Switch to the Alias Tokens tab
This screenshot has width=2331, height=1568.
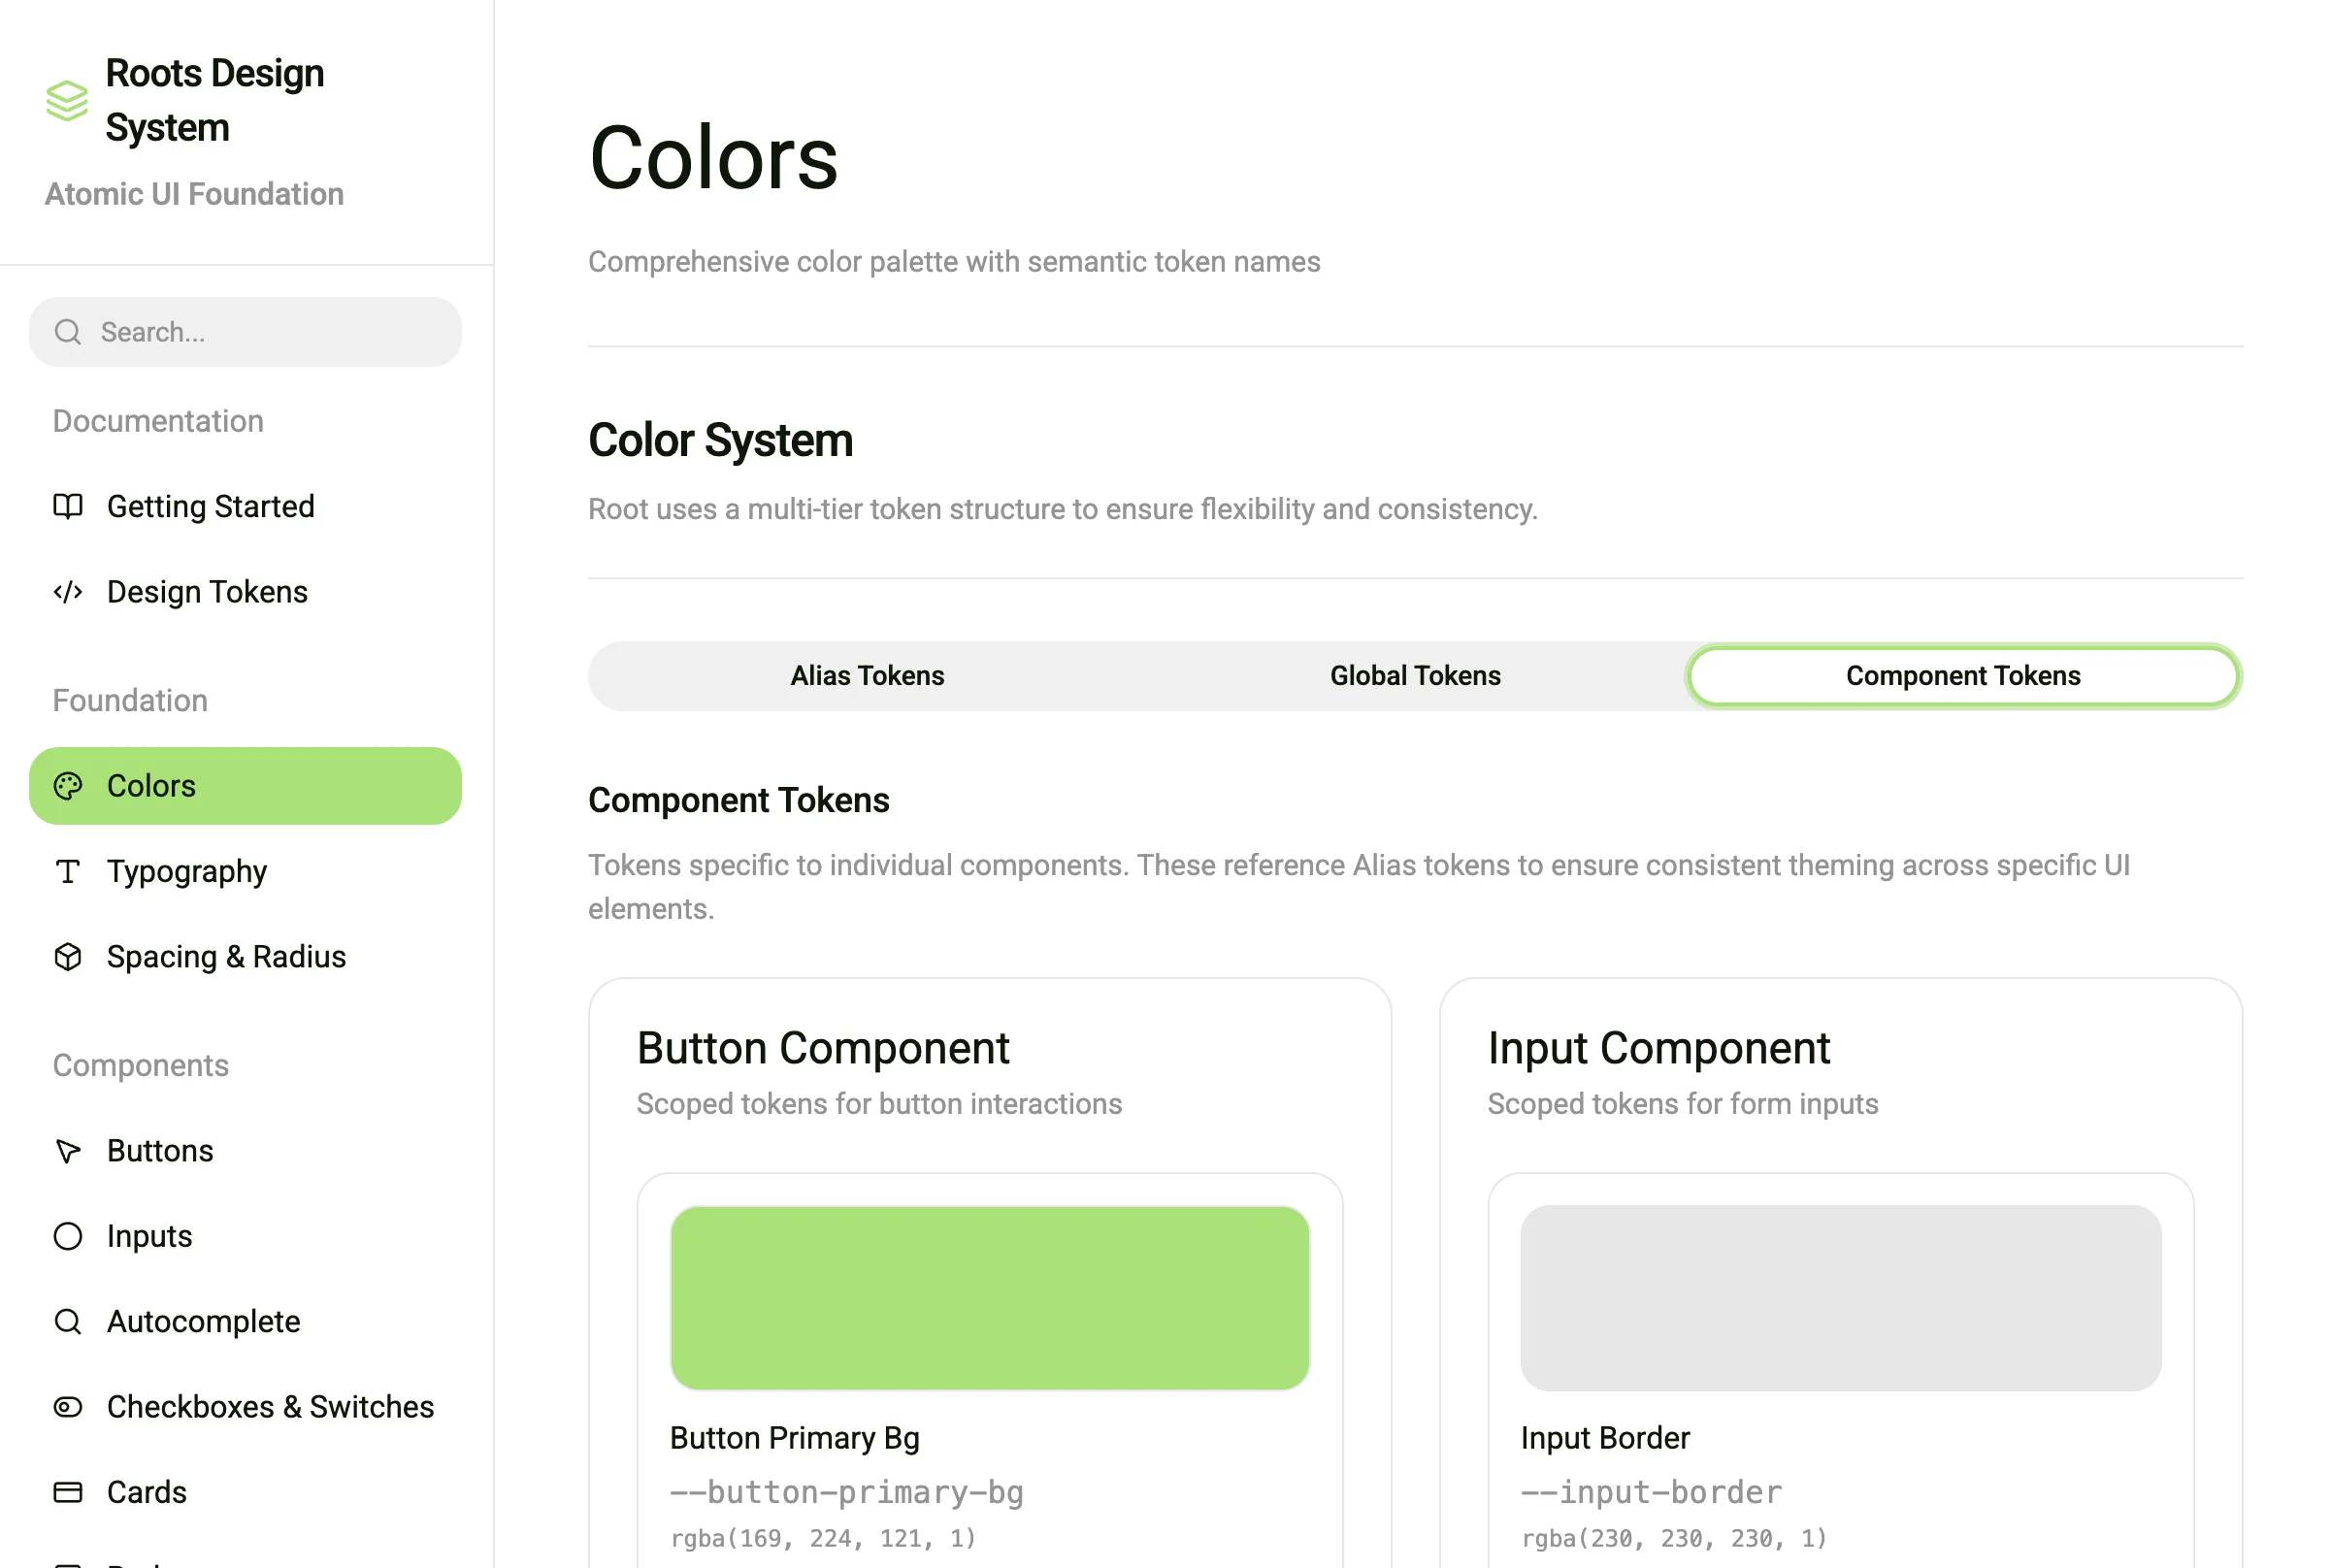click(x=866, y=675)
